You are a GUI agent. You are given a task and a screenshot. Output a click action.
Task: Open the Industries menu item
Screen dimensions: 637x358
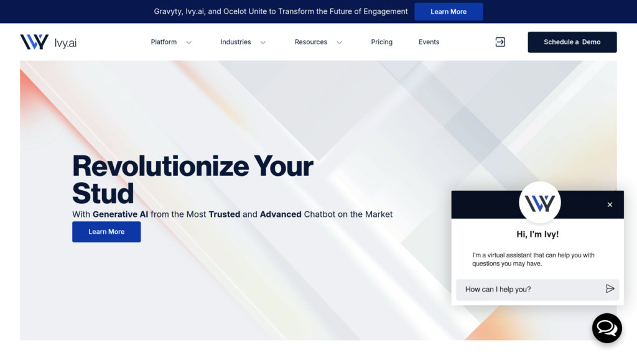236,42
